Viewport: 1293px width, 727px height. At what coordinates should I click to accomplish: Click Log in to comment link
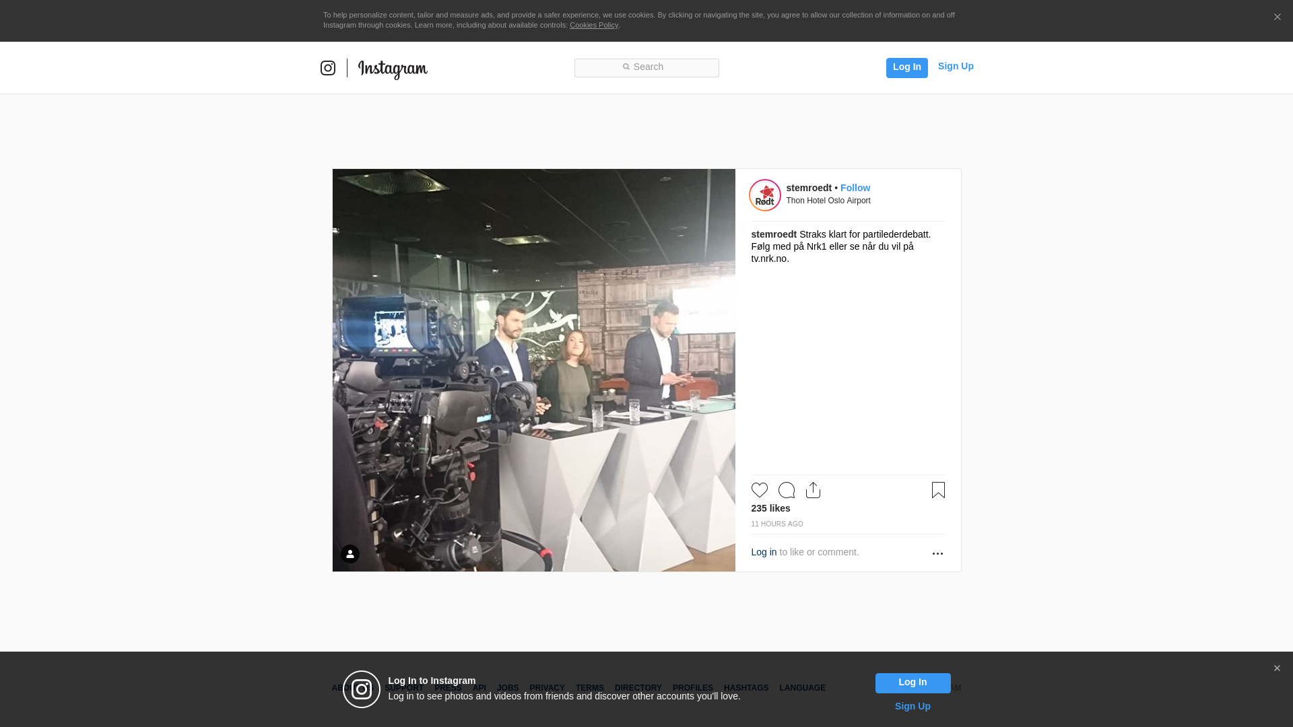pyautogui.click(x=764, y=552)
